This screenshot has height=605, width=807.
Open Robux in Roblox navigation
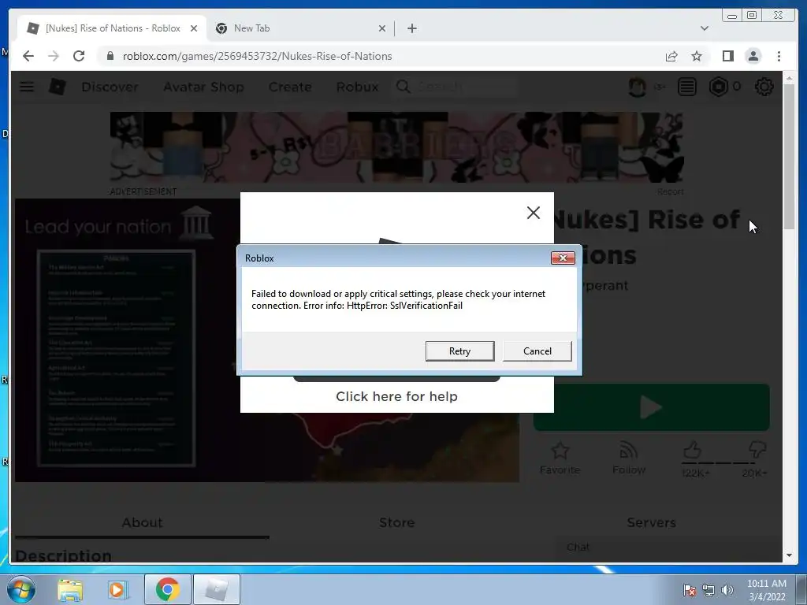pyautogui.click(x=357, y=87)
